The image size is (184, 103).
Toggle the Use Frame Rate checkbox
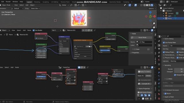click(x=164, y=43)
